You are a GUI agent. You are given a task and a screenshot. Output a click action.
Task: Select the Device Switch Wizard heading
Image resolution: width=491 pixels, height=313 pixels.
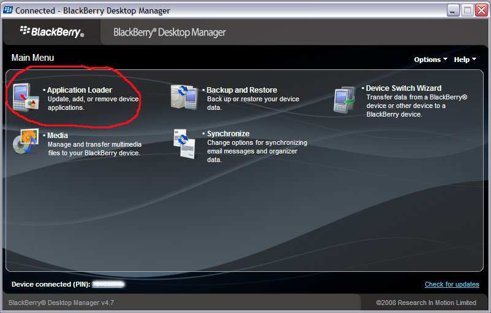click(403, 88)
